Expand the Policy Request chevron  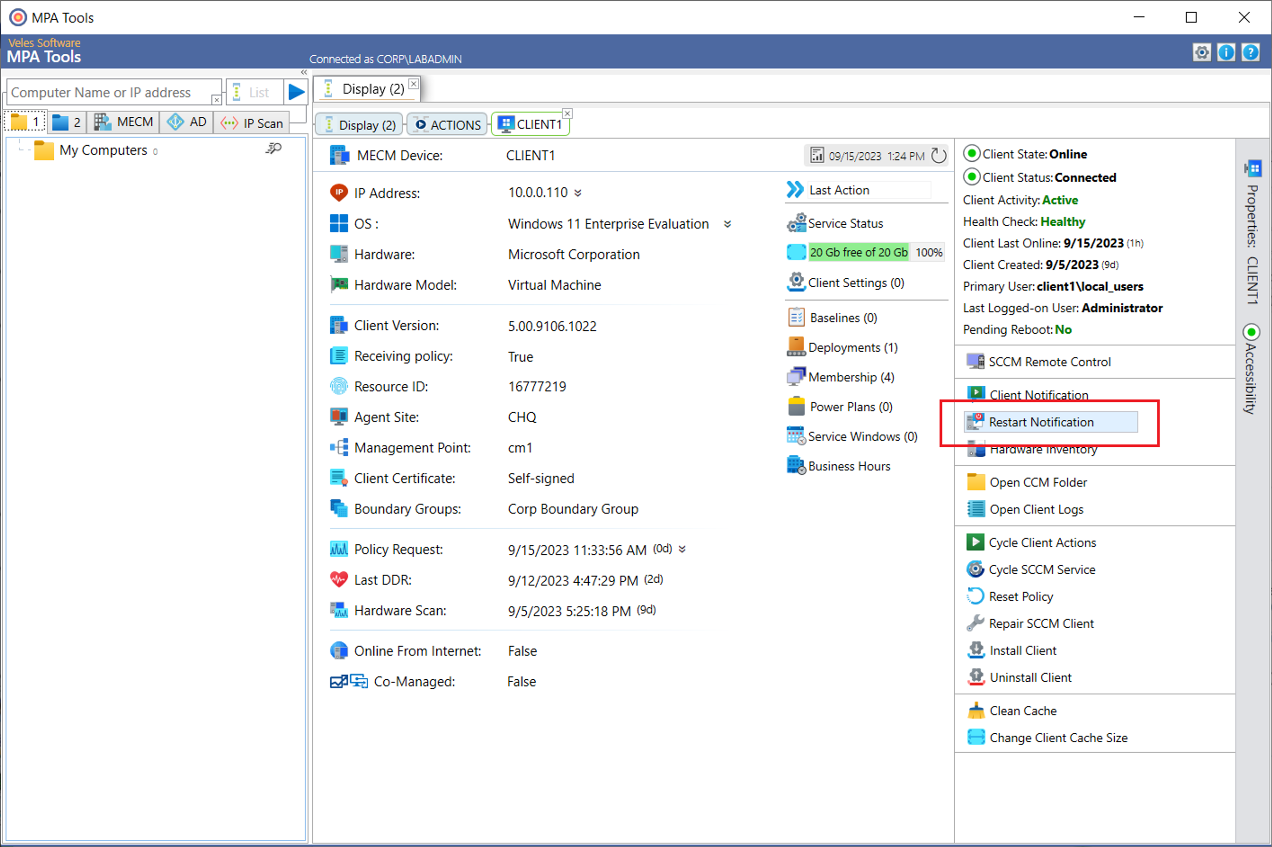point(682,549)
